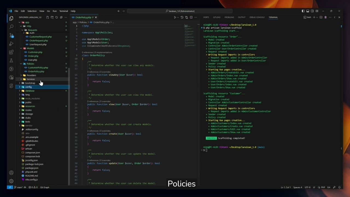Kill the terminal with trash icon

(325, 17)
